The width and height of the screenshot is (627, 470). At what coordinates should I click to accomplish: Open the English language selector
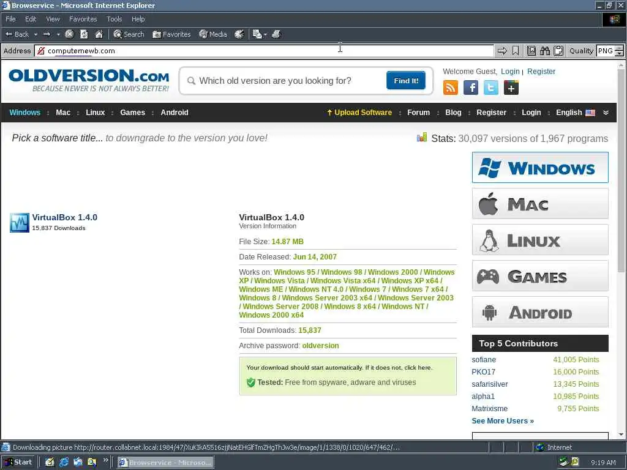click(x=576, y=113)
